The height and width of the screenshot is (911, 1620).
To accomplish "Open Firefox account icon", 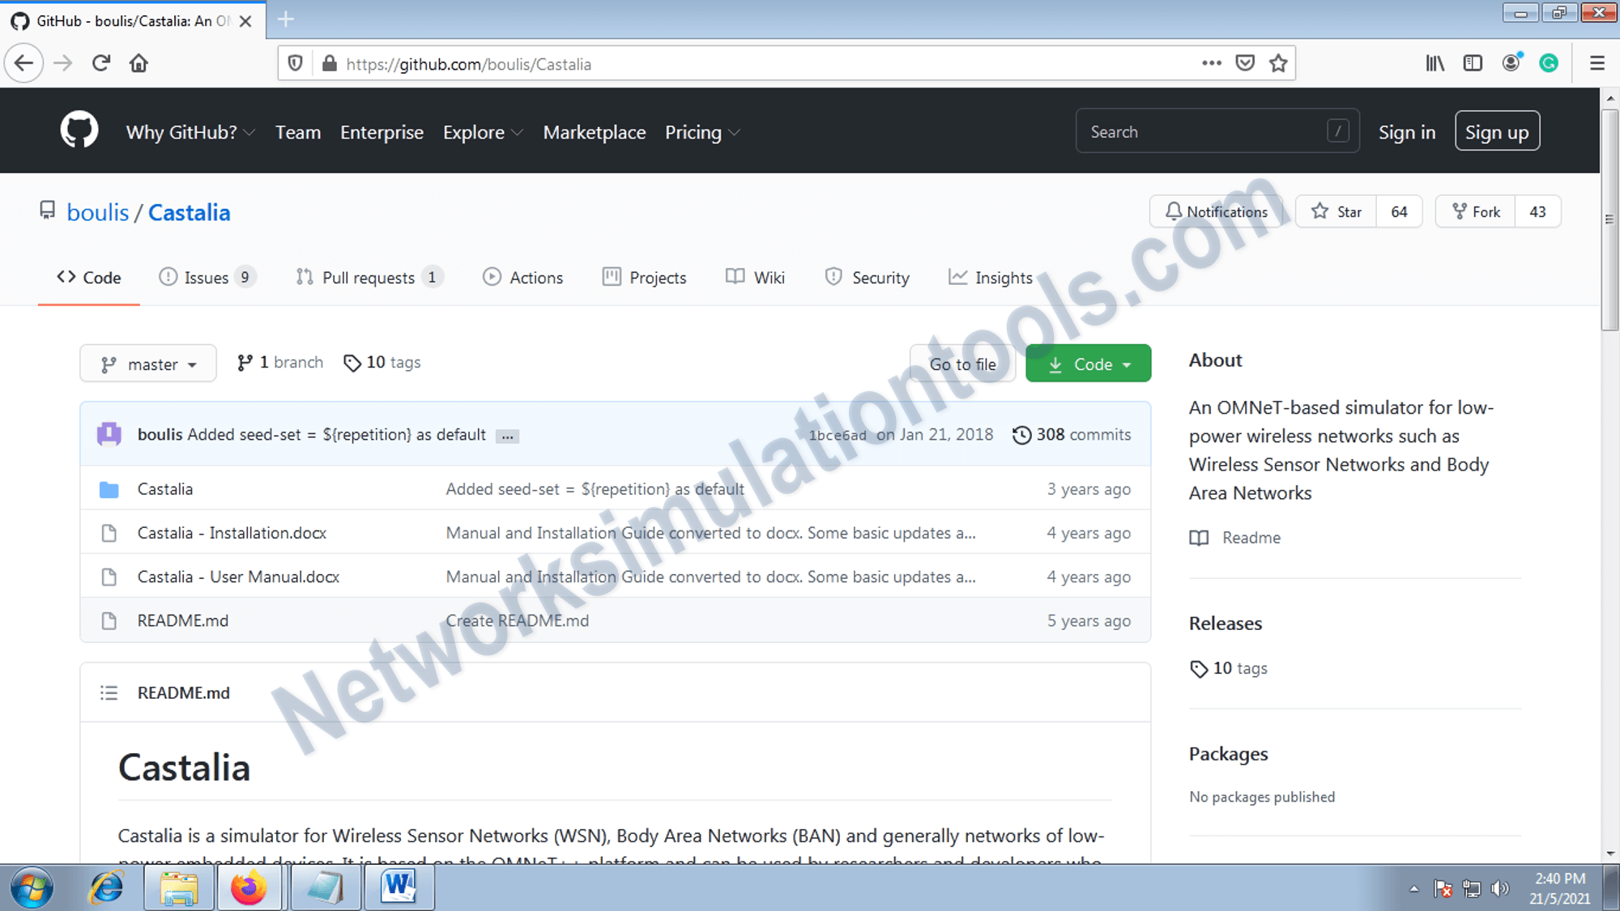I will coord(1511,63).
